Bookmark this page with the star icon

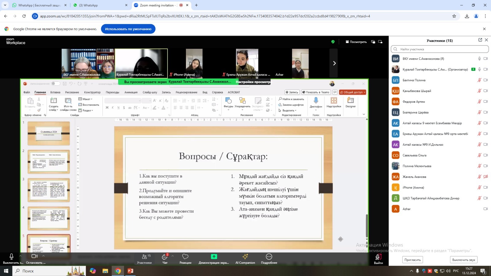[x=454, y=16]
